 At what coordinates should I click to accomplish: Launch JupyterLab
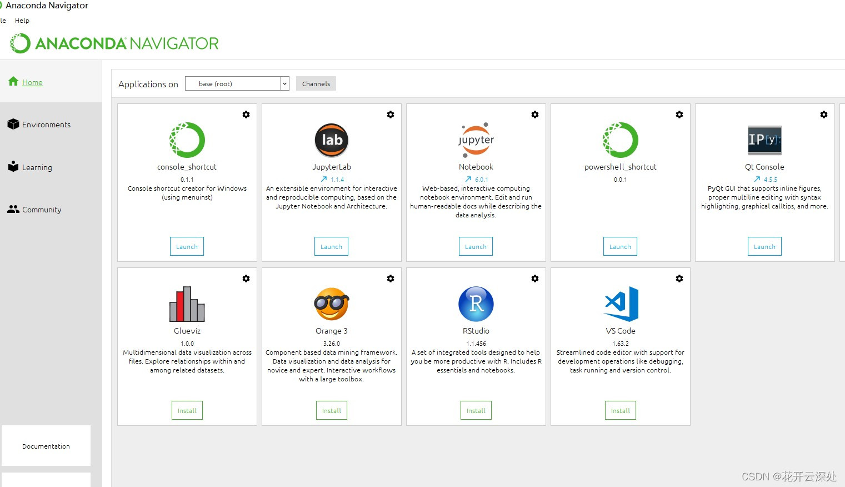click(331, 246)
